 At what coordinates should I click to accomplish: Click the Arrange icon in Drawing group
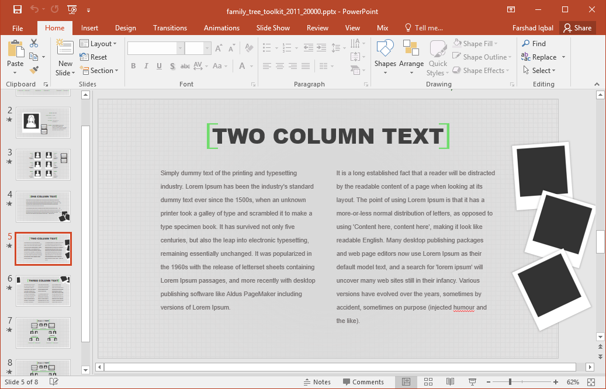pyautogui.click(x=411, y=57)
